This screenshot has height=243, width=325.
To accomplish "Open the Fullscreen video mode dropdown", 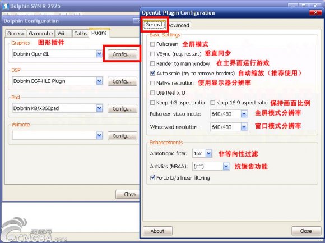I will [x=244, y=114].
